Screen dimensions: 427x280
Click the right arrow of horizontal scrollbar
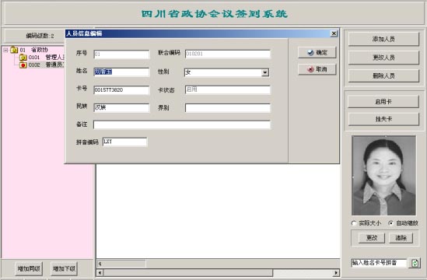pyautogui.click(x=336, y=273)
